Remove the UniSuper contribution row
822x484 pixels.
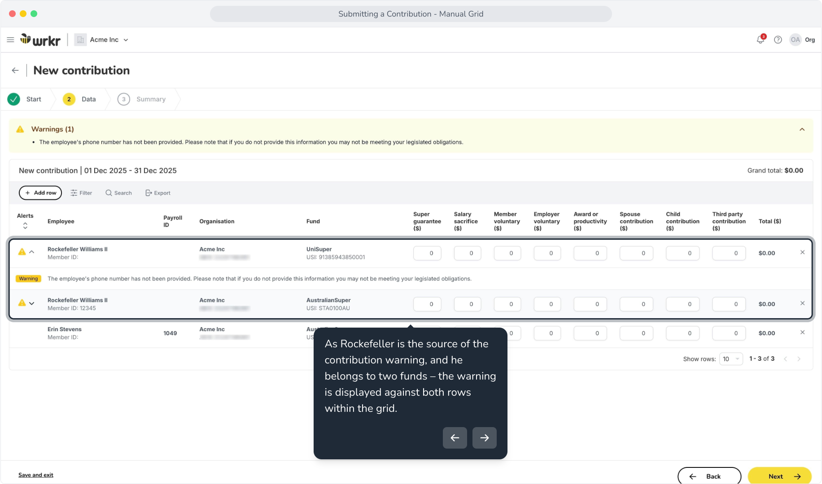(802, 252)
